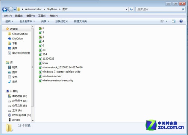The height and width of the screenshot is (135, 188).
Task: Select 库 in navigation pane
Action: pos(11,63)
